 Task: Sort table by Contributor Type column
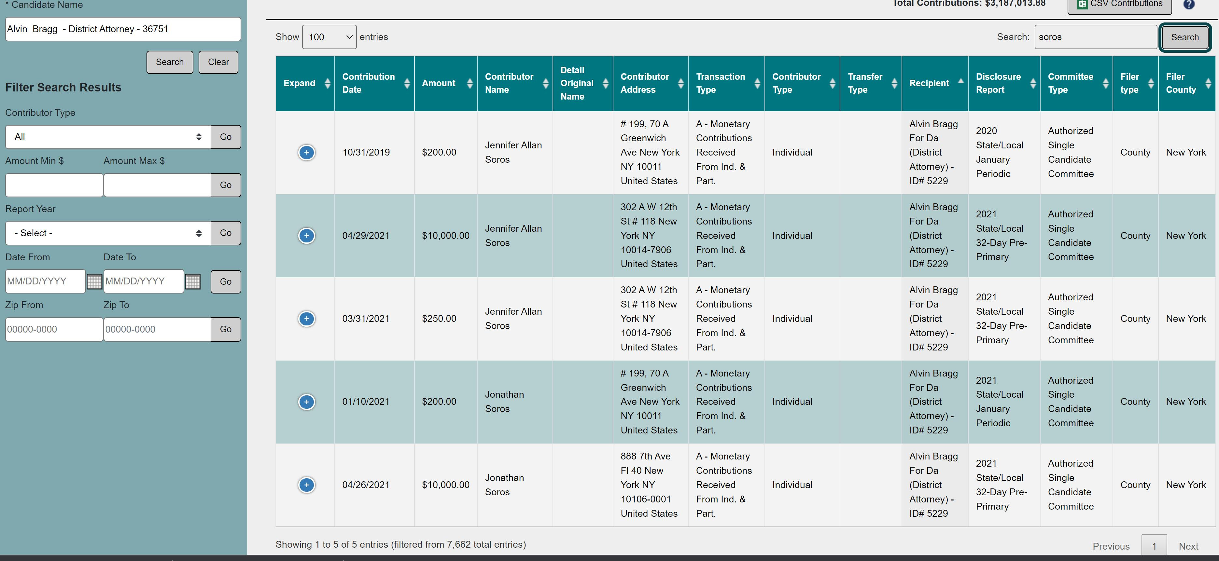(802, 83)
